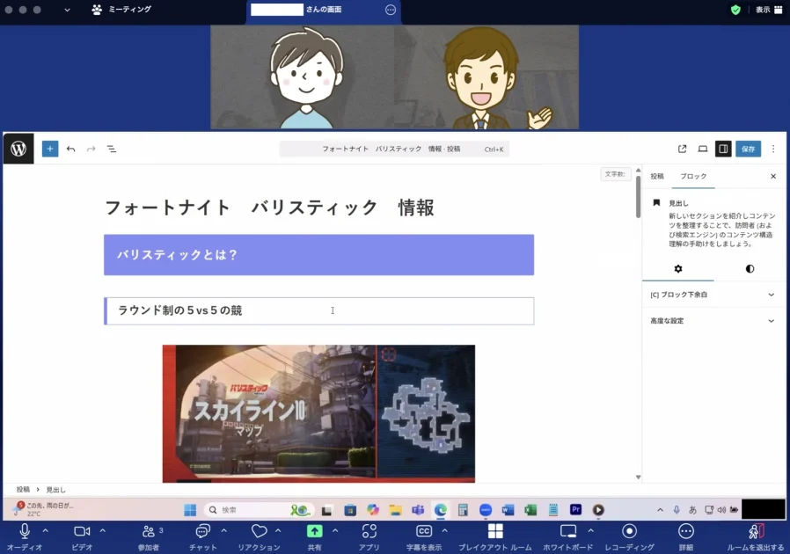
Task: Open video options arrow beside ビデオ
Action: click(x=103, y=530)
